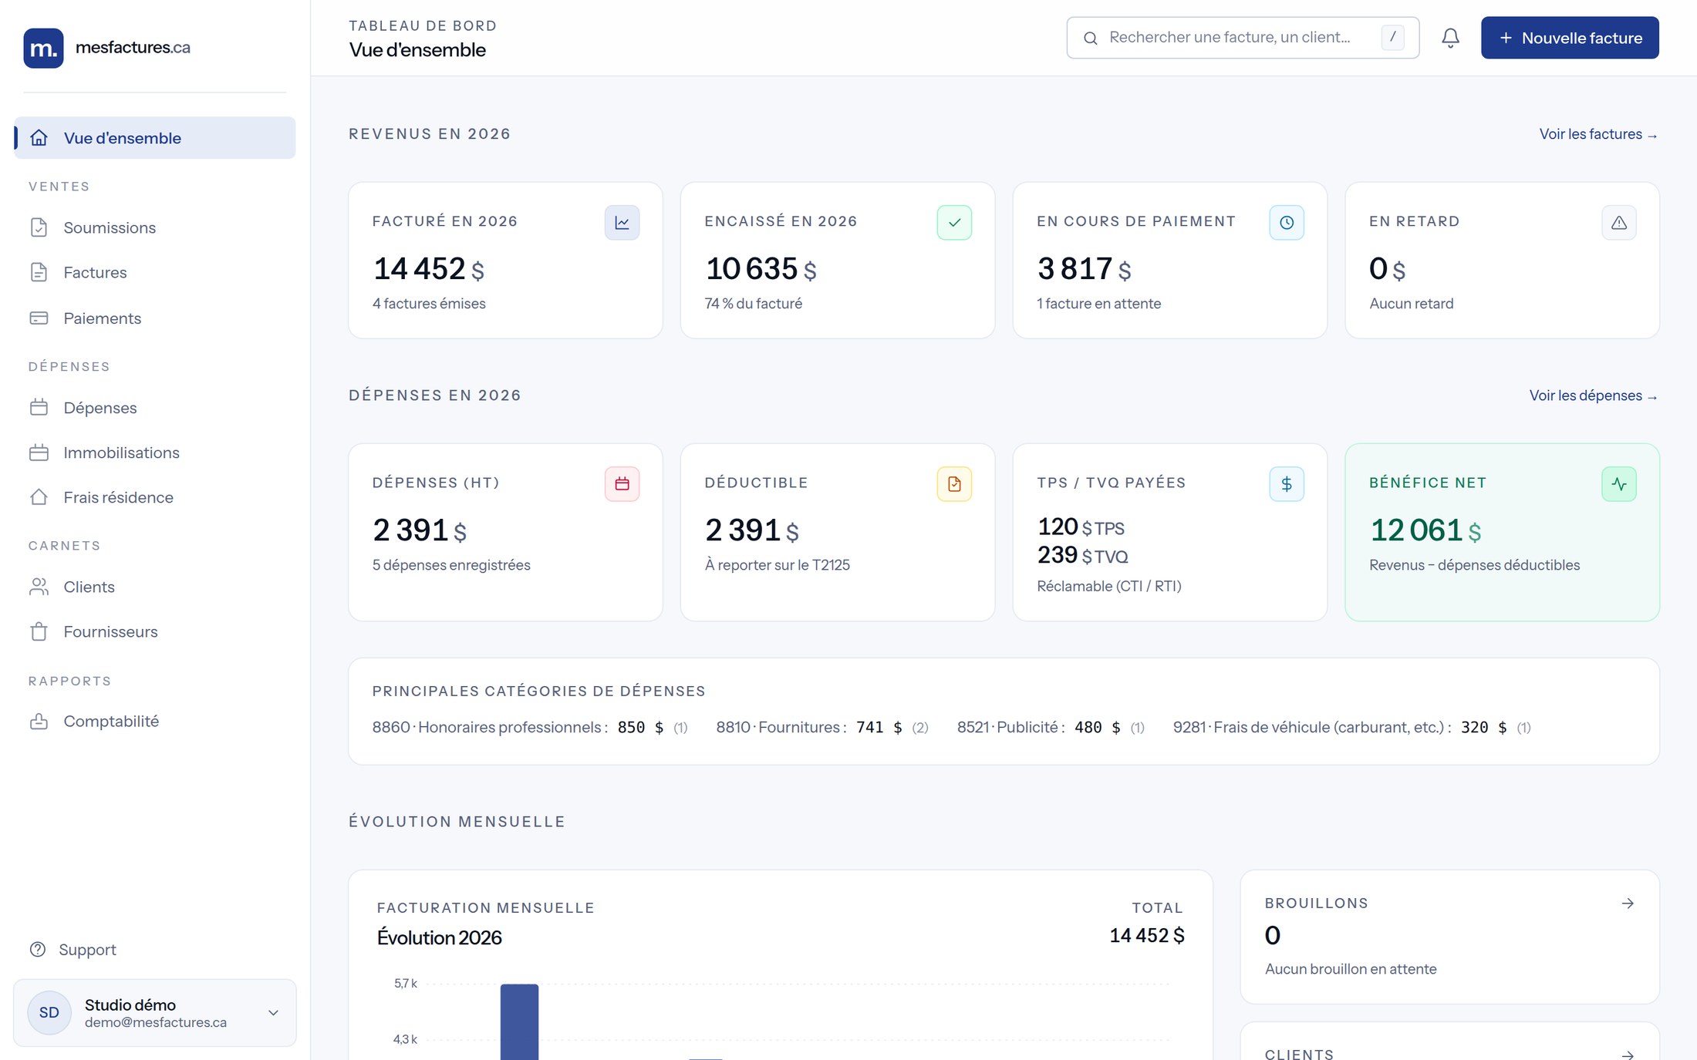The width and height of the screenshot is (1697, 1060).
Task: Navigate to Dépenses in the sidebar
Action: pos(154,408)
